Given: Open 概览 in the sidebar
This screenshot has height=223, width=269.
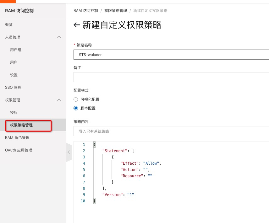Looking at the screenshot, I should click(9, 25).
